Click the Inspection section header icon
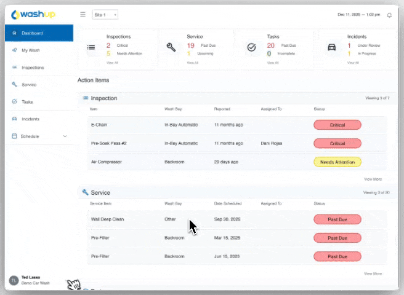This screenshot has height=295, width=404. [x=85, y=98]
